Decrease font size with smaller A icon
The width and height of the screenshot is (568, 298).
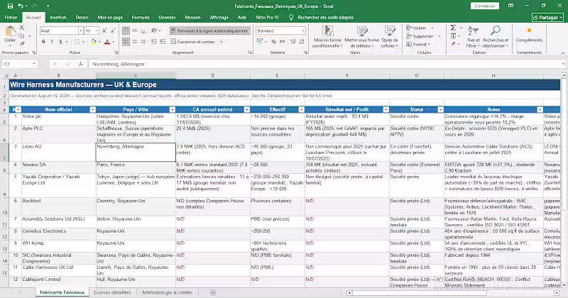(113, 31)
